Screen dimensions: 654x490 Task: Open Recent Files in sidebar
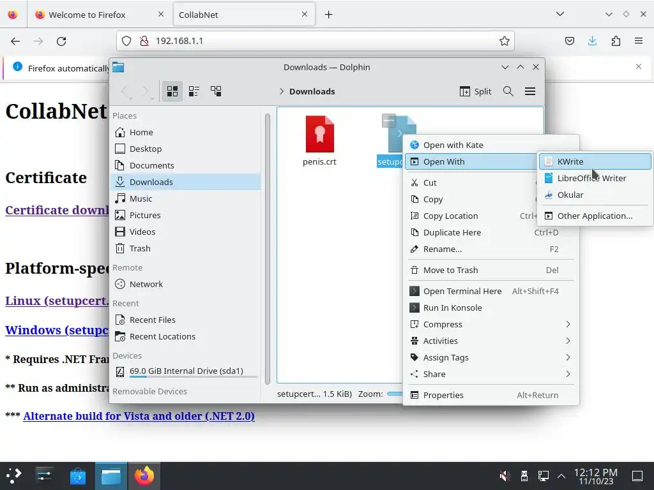point(186,320)
